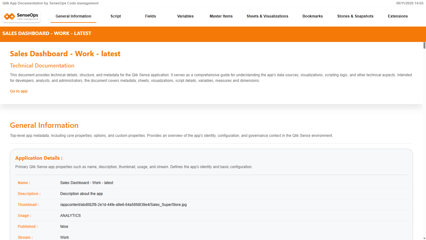Click the Description row value text
The image size is (426, 240).
(x=81, y=194)
